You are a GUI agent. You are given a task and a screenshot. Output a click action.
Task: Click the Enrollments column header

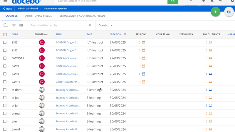coord(211,34)
